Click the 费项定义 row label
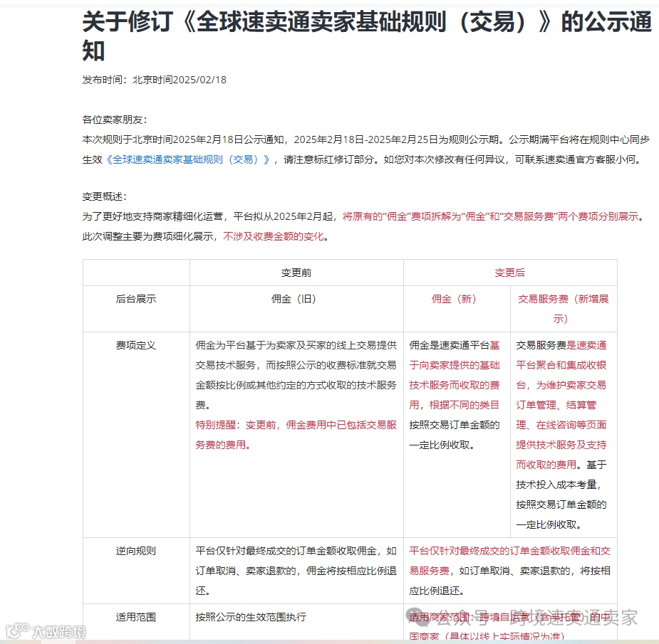Viewport: 659px width, 644px height. click(x=136, y=346)
